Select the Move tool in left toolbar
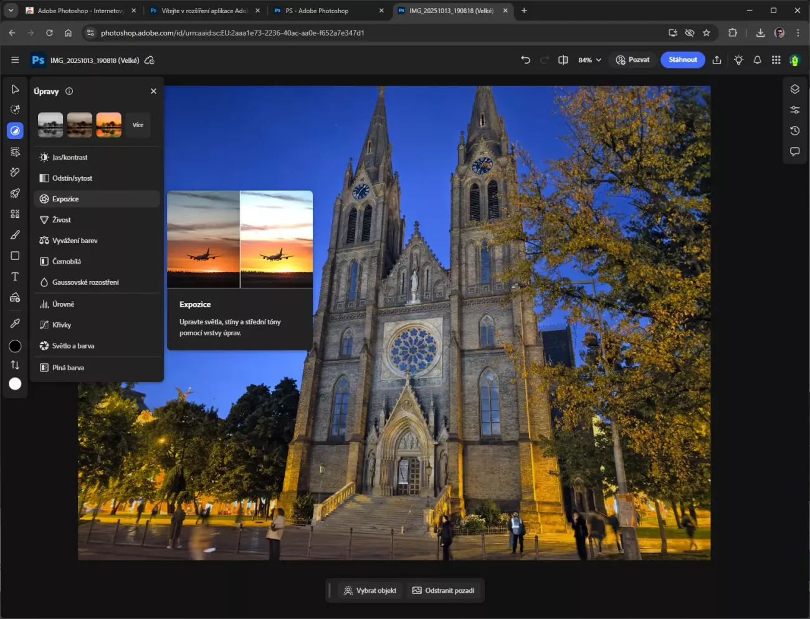This screenshot has height=619, width=810. tap(15, 89)
